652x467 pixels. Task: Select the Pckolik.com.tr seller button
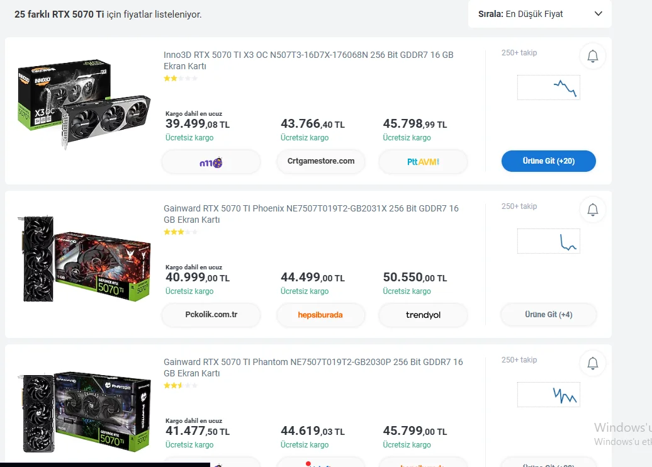(211, 315)
